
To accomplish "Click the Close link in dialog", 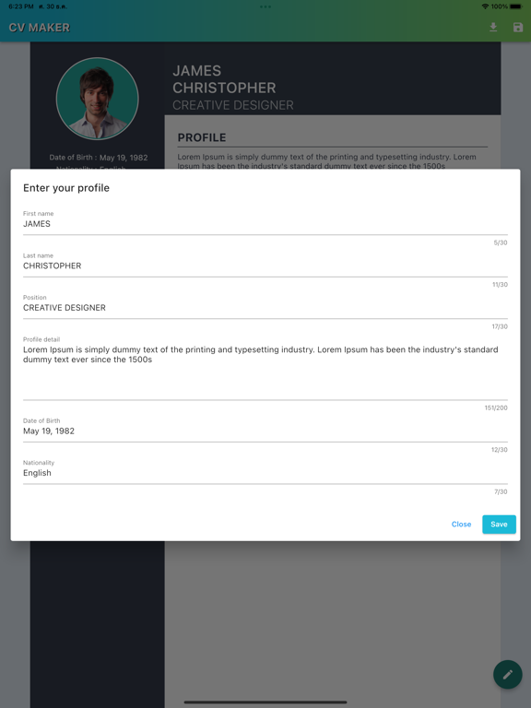I will [x=461, y=525].
